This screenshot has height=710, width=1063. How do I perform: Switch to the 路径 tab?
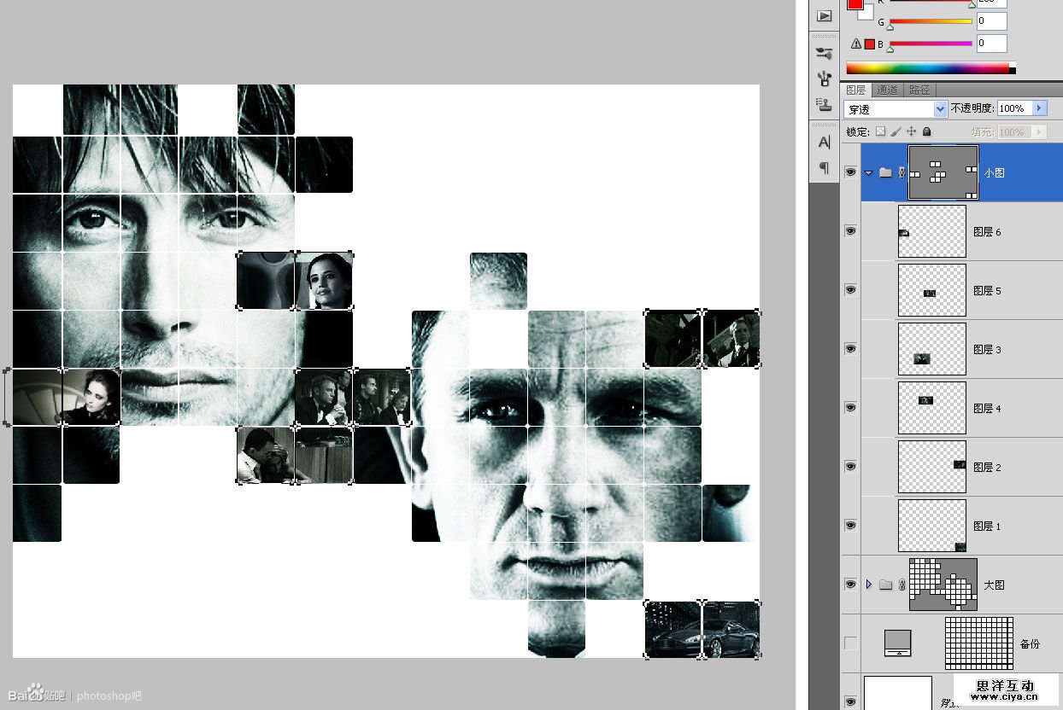(919, 90)
